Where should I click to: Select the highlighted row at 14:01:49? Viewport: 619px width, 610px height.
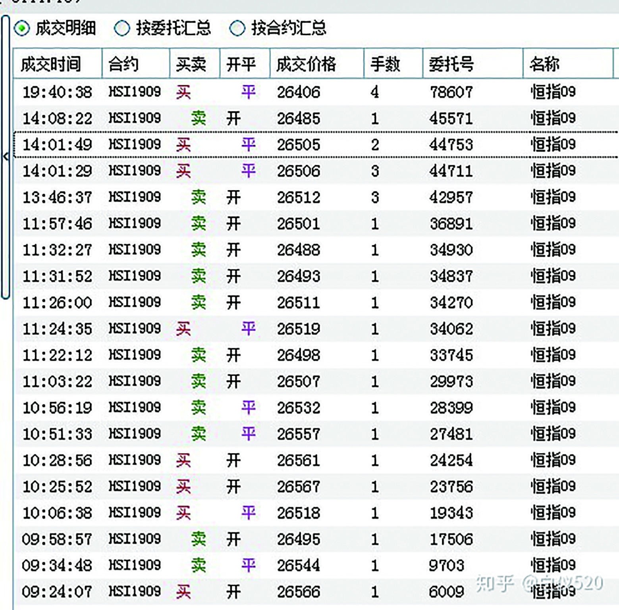(278, 145)
